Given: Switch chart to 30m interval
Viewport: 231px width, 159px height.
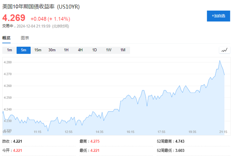Looking at the screenshot, I should (x=52, y=50).
